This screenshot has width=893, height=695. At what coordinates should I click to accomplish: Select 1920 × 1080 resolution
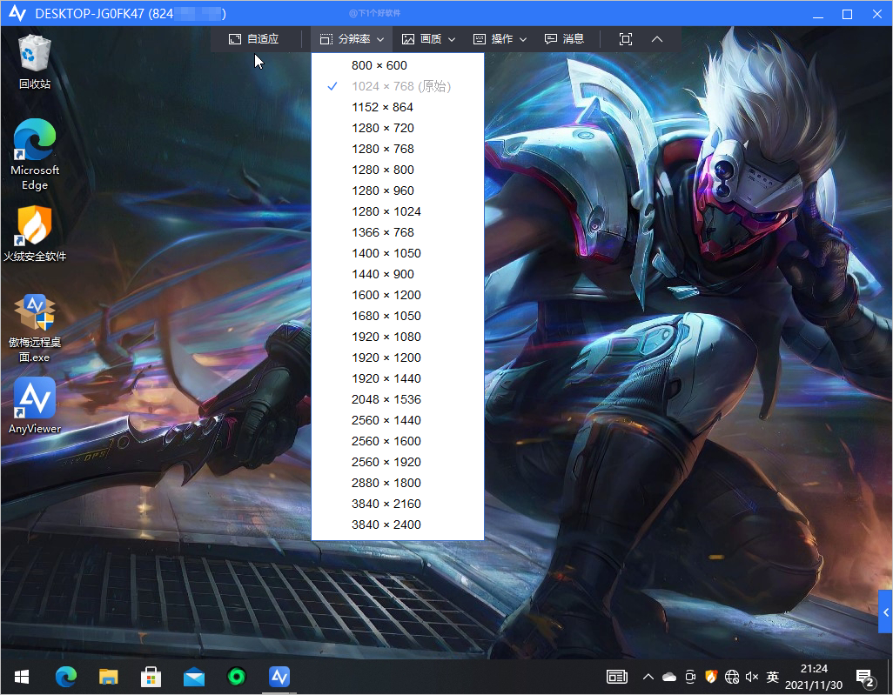386,337
